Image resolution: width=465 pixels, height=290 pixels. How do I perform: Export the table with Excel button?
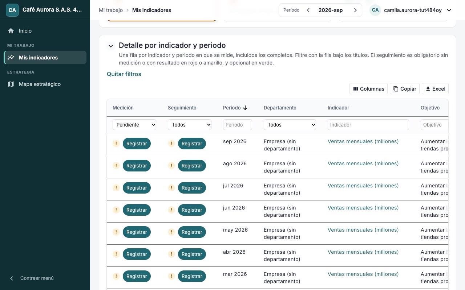point(435,89)
